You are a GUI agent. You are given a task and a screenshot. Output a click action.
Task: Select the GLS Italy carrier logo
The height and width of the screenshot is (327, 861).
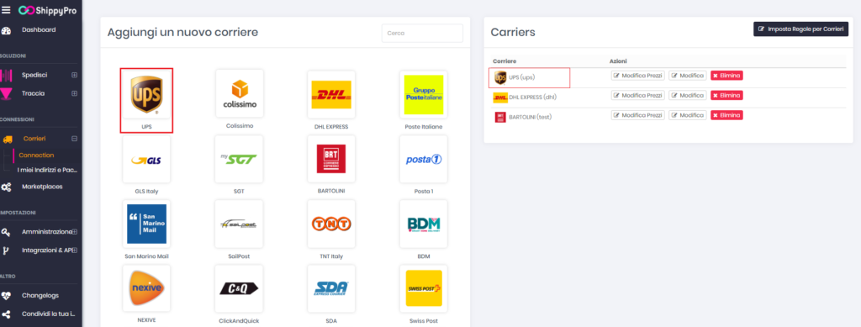[146, 160]
